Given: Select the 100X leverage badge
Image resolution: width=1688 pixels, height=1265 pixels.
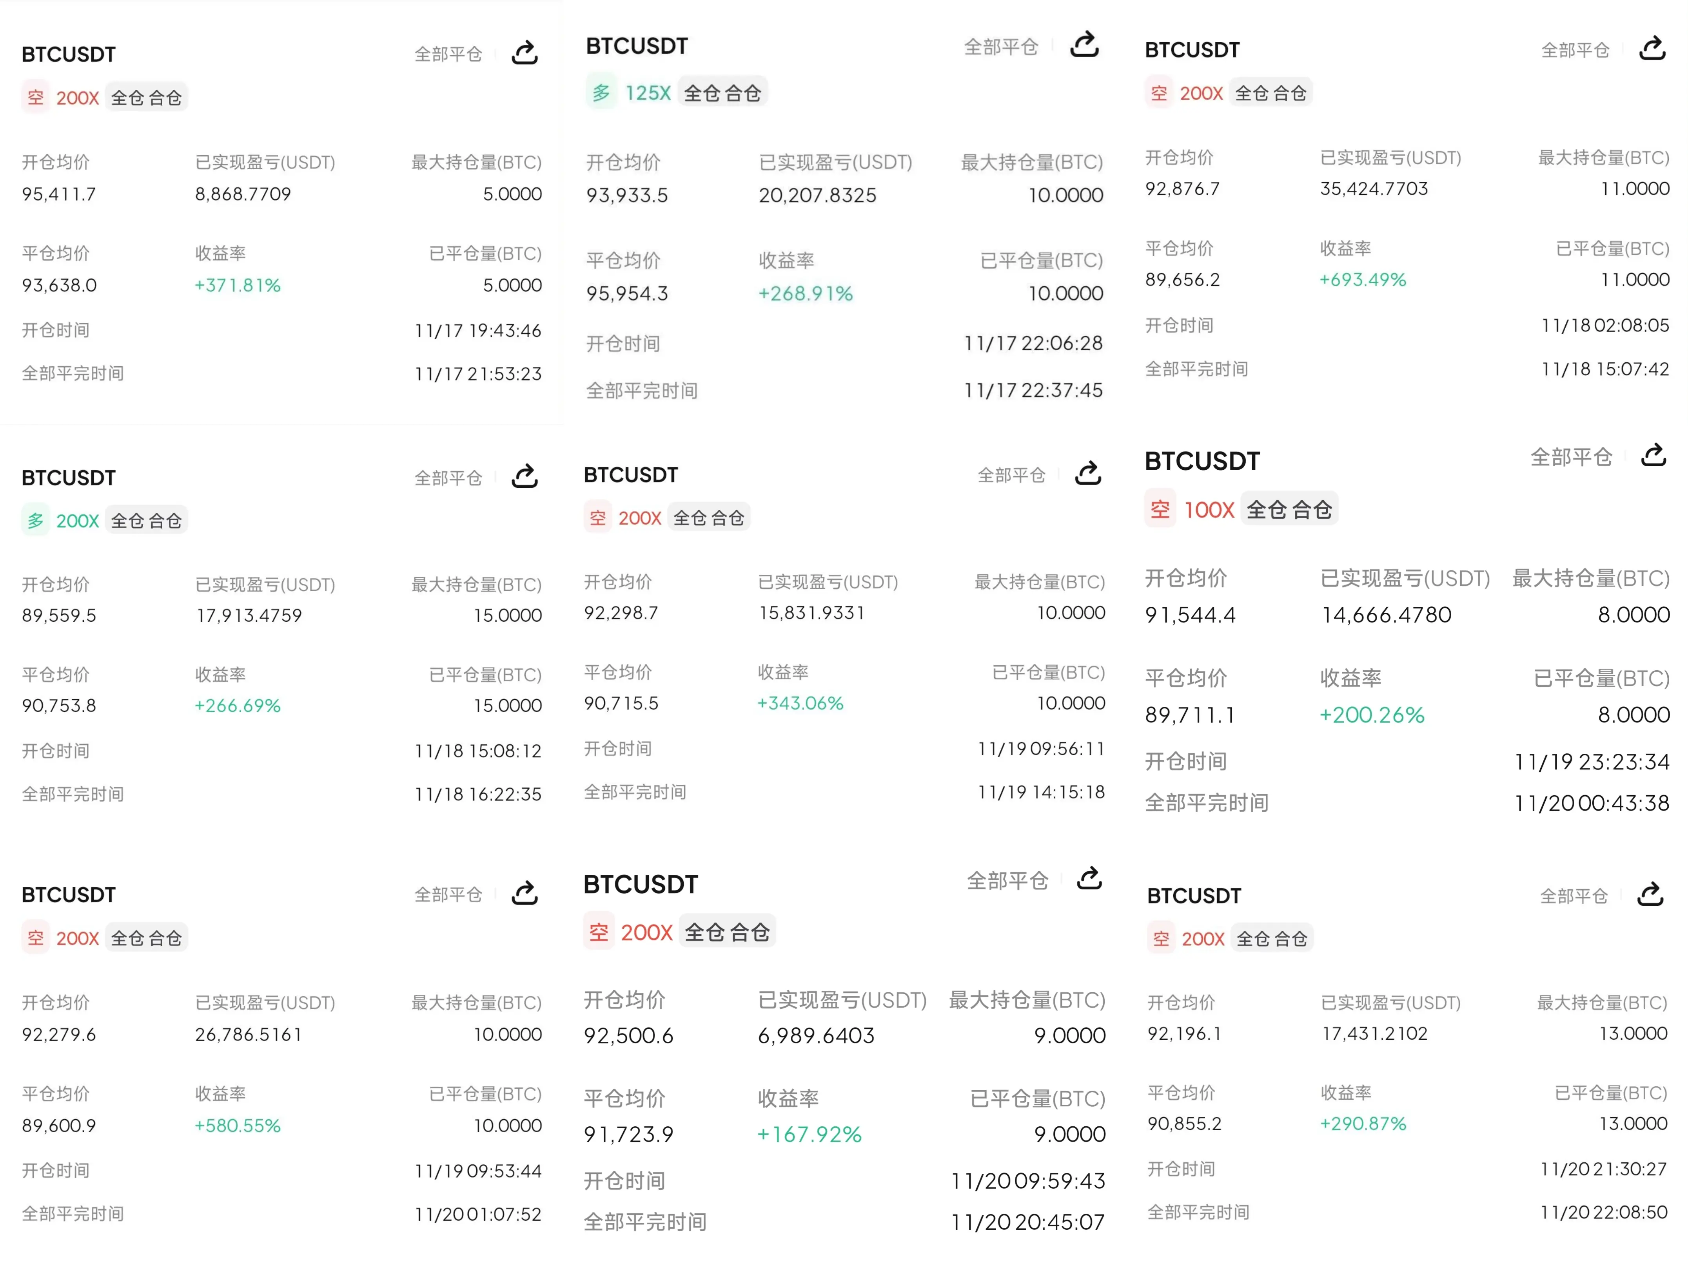Looking at the screenshot, I should [x=1209, y=510].
